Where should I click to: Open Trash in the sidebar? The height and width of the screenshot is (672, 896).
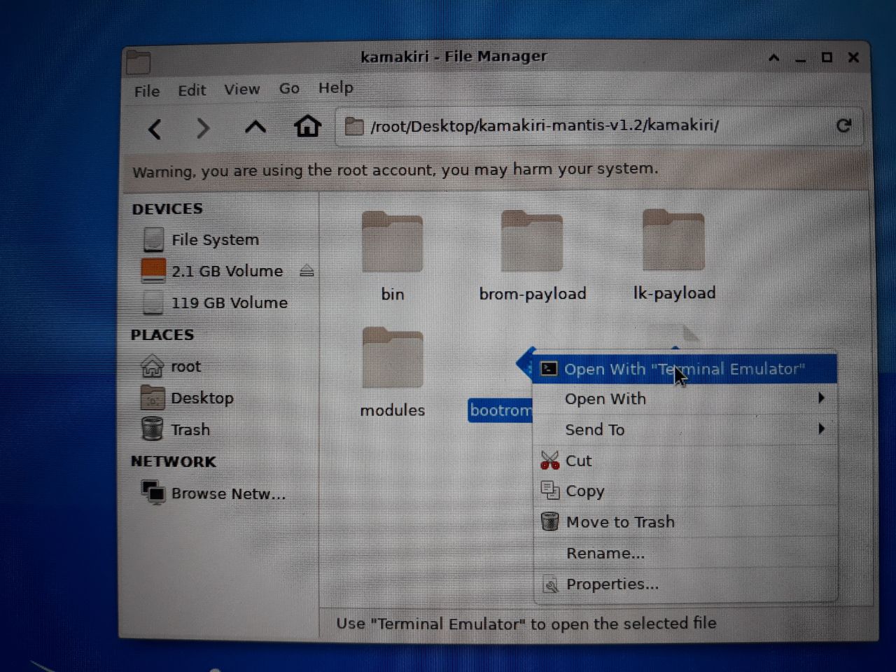[x=176, y=429]
